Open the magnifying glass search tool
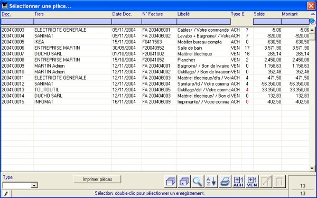Image resolution: width=317 pixels, height=198 pixels. (x=198, y=181)
